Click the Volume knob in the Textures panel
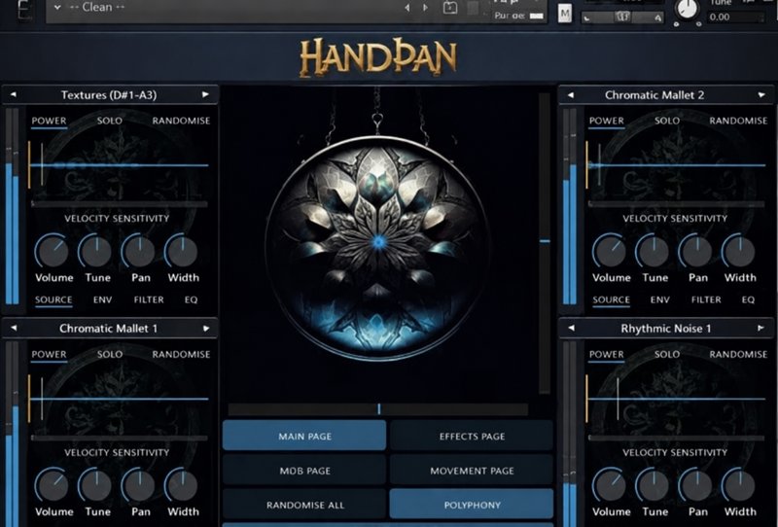 point(53,251)
